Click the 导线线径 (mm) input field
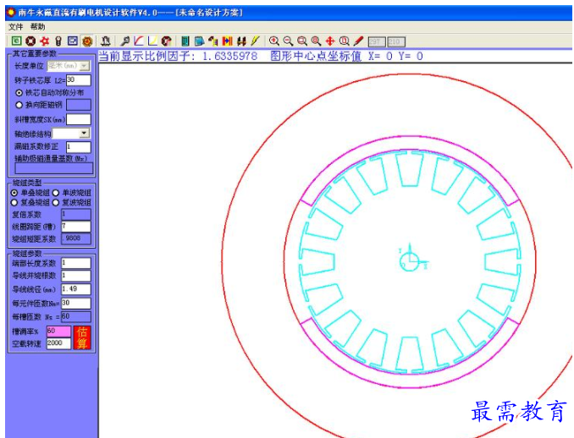The image size is (574, 438). point(76,289)
